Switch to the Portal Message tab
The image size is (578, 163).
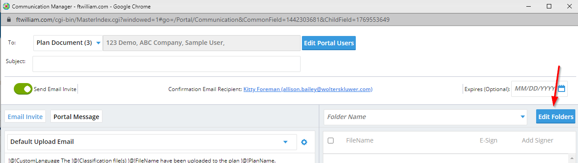coord(76,116)
